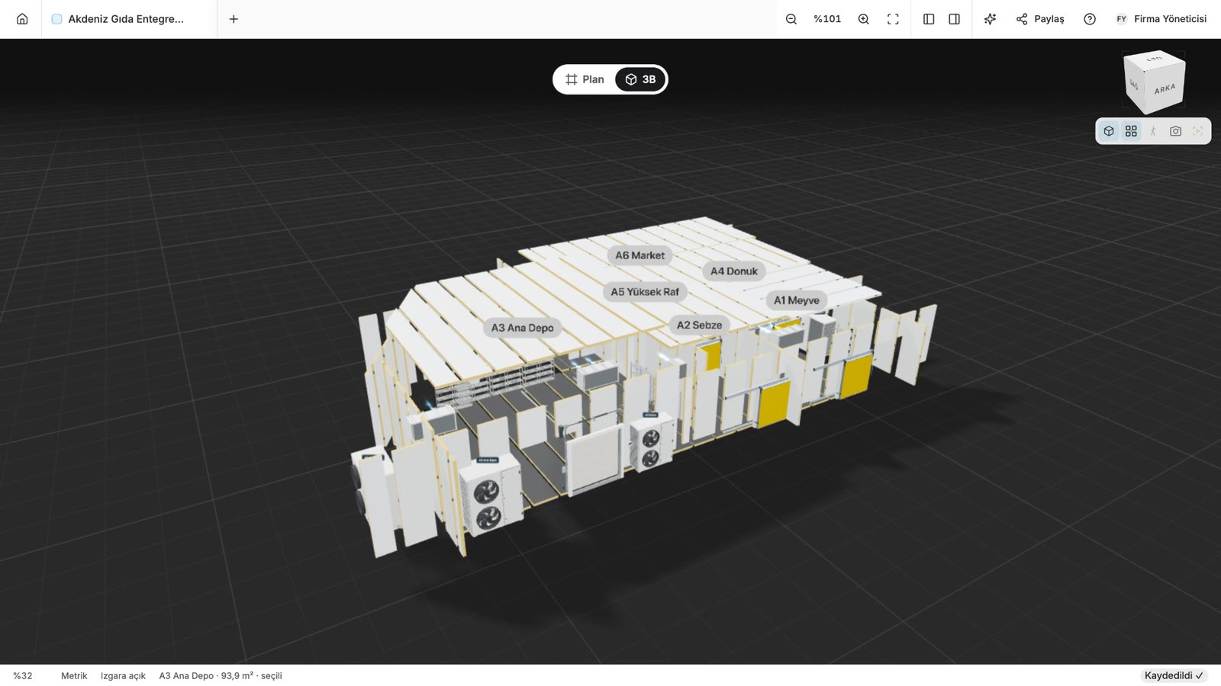Toggle Izgara açık grid setting
This screenshot has width=1221, height=686.
click(x=123, y=676)
